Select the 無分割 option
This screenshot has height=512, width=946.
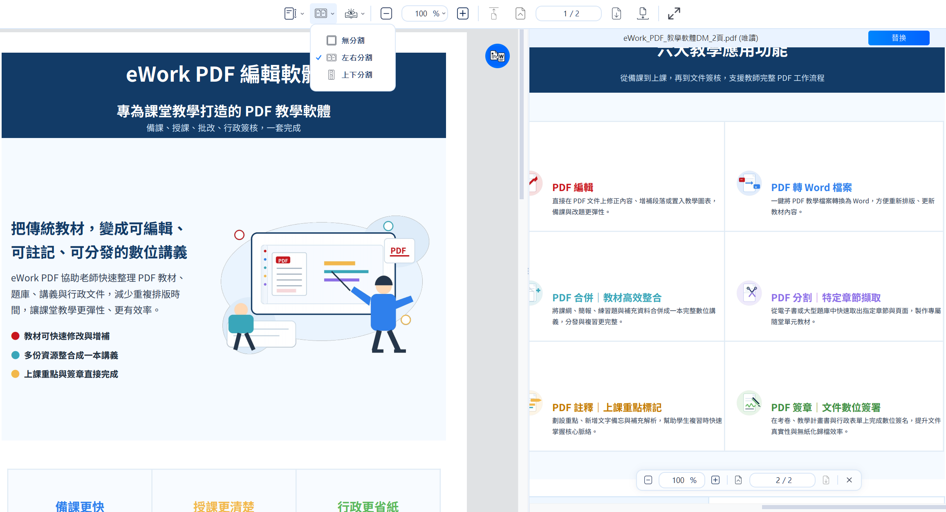pyautogui.click(x=353, y=40)
